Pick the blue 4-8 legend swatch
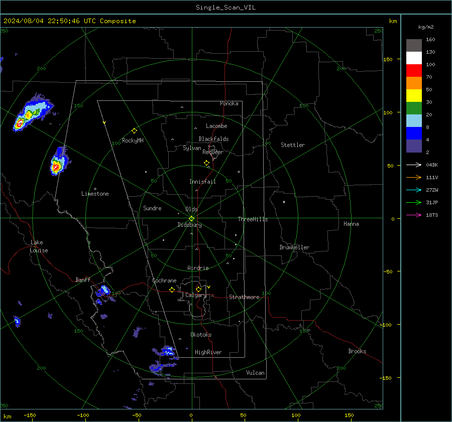452x422 pixels. (414, 133)
